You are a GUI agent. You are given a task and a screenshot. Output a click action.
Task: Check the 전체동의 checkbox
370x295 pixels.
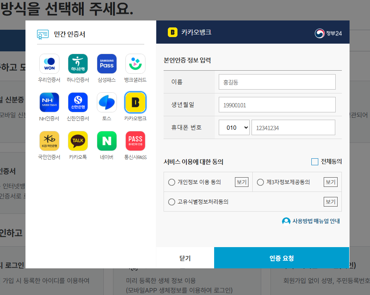[315, 162]
